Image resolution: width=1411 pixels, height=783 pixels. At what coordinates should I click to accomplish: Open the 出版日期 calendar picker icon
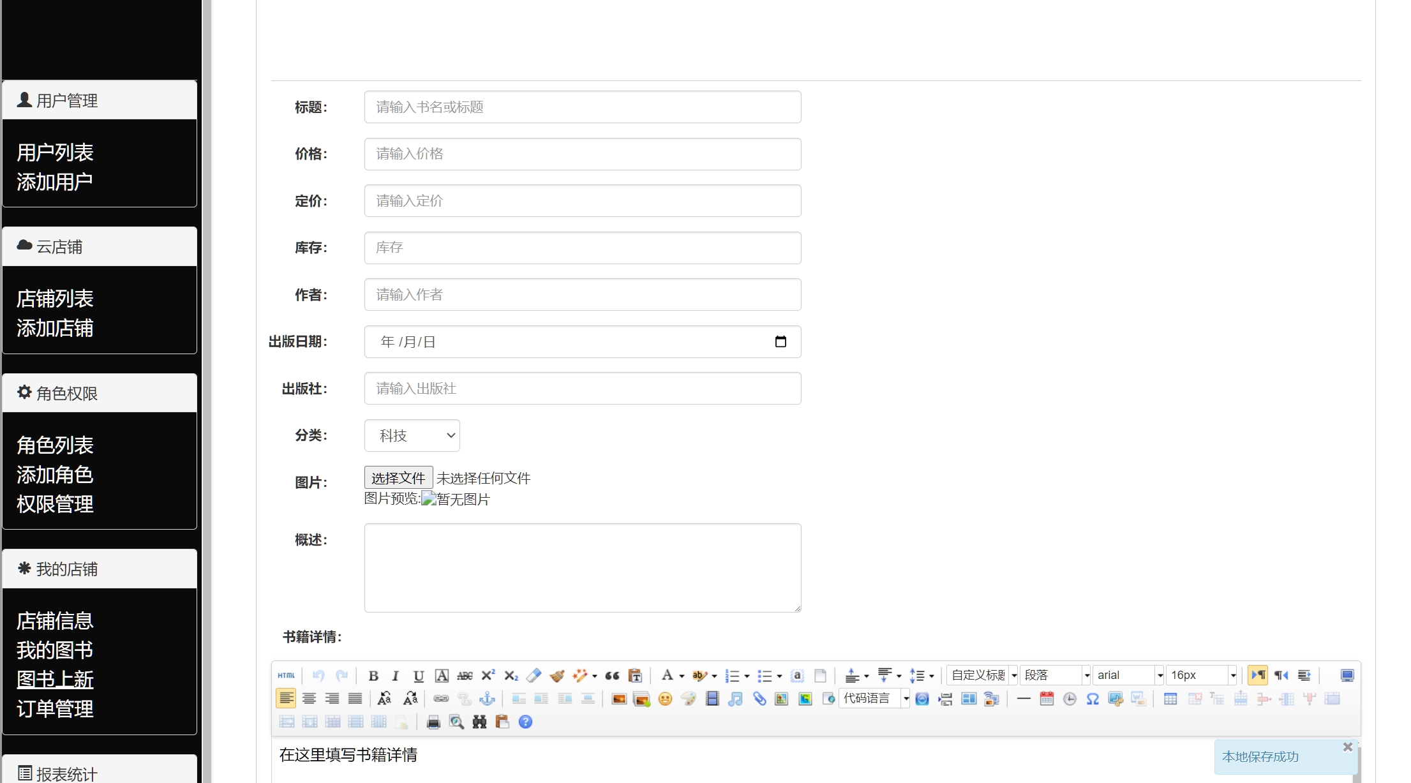click(x=780, y=341)
